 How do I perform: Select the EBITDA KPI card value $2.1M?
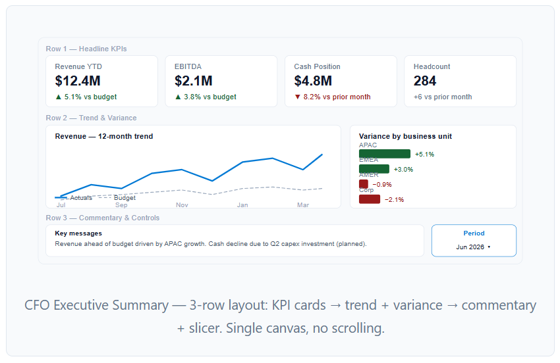click(193, 81)
